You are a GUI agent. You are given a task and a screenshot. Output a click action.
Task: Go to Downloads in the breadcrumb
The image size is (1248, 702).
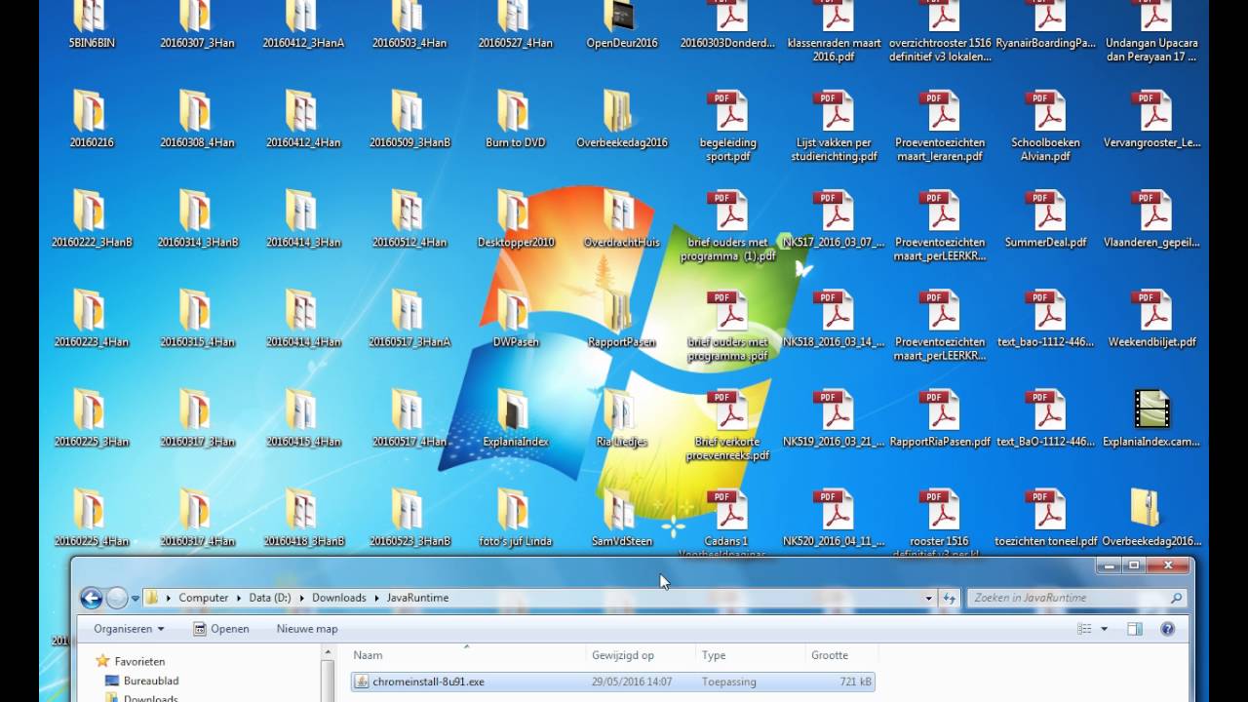click(338, 598)
